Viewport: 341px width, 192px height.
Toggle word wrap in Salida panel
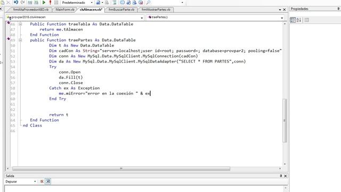point(48,181)
